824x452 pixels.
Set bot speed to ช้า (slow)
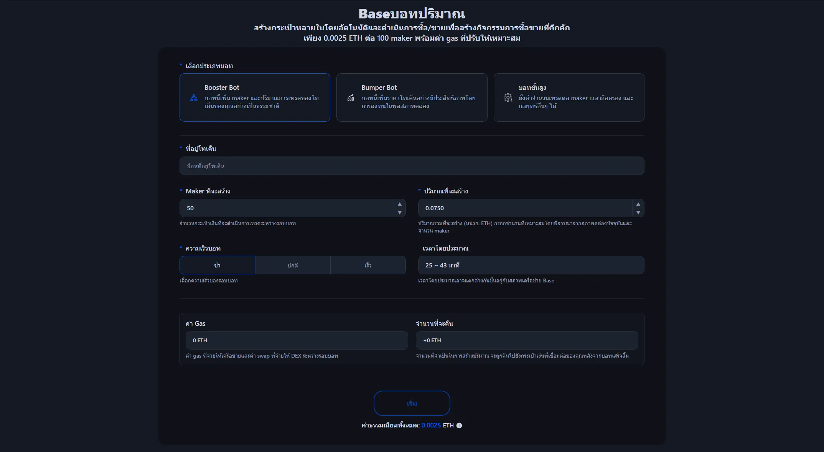[x=217, y=265]
